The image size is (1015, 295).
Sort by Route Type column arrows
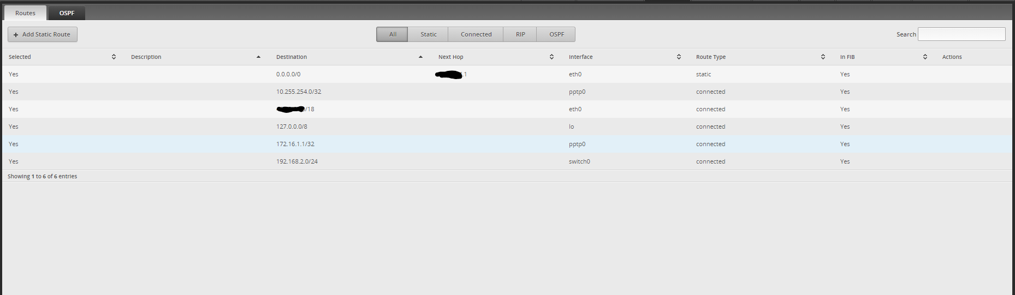823,57
